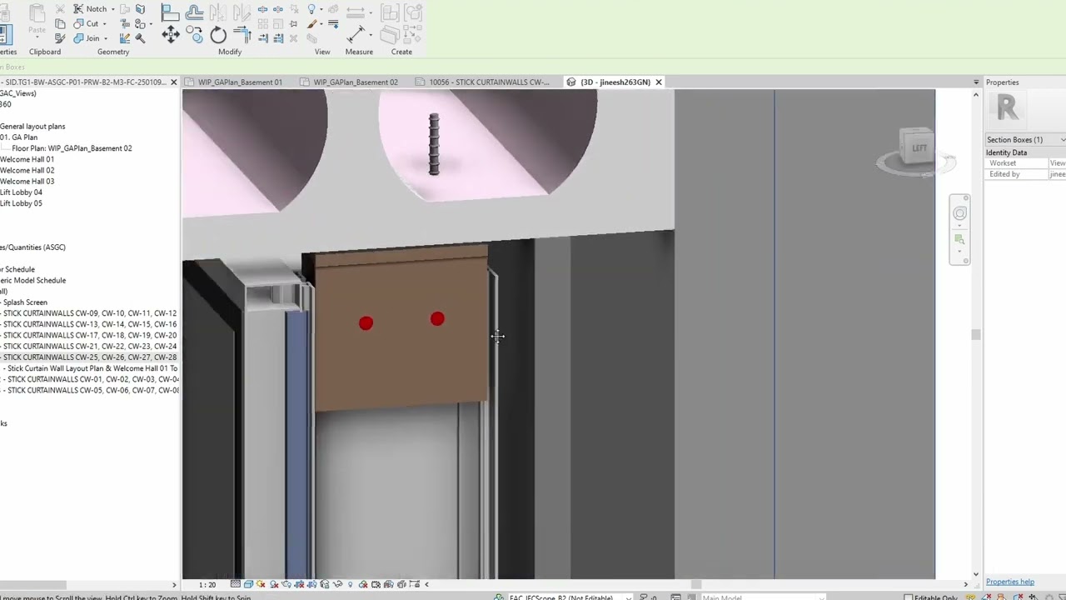
Task: Click the 1 : 20 view scale button
Action: (207, 584)
